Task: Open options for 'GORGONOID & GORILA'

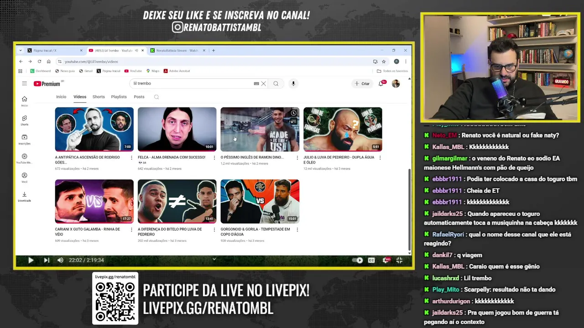Action: pyautogui.click(x=297, y=230)
